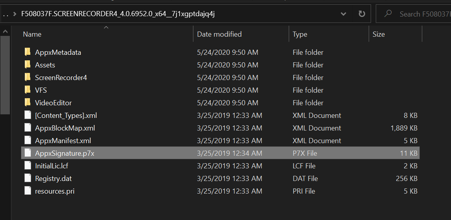The width and height of the screenshot is (451, 220).
Task: Select the AppxMetadata folder icon
Action: tap(28, 52)
